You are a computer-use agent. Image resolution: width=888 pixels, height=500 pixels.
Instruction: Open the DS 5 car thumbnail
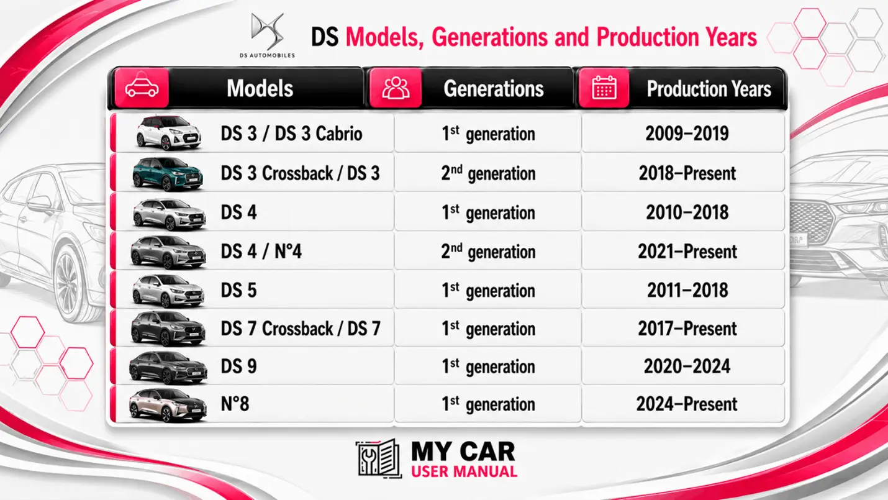coord(168,290)
